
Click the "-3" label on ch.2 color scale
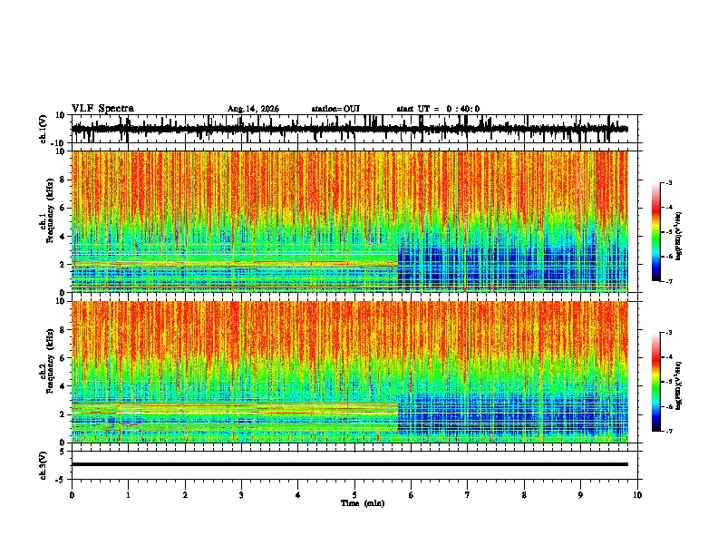coord(668,333)
